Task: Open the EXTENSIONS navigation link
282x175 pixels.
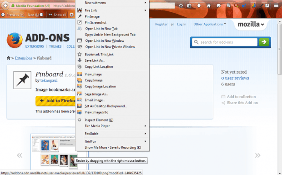Action: point(35,46)
